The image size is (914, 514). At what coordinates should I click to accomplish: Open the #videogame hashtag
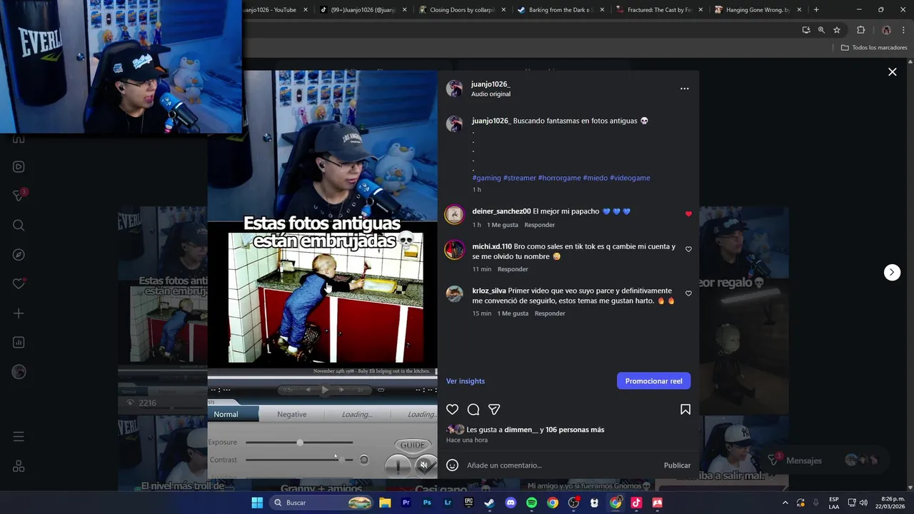630,178
